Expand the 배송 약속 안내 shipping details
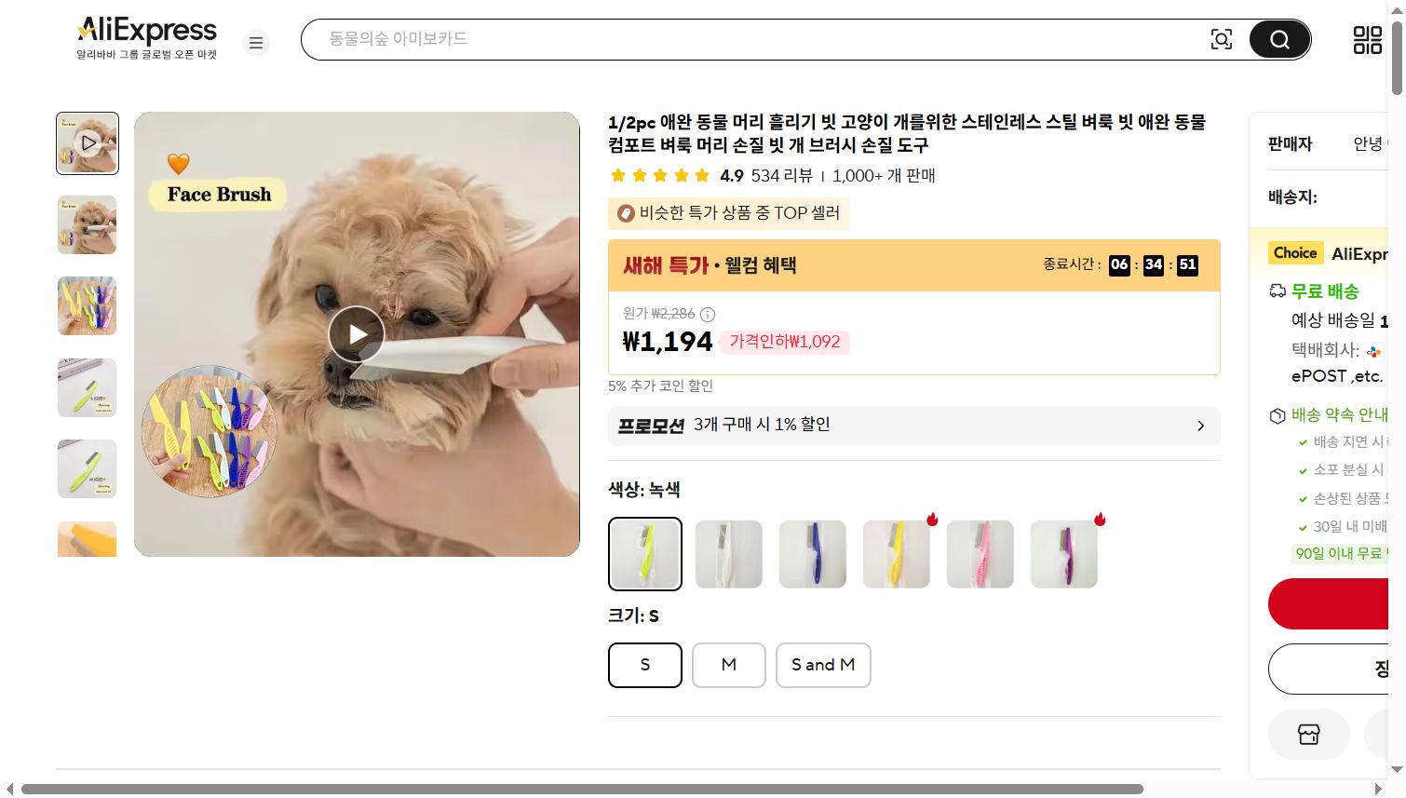Screen dimensions: 1406x798 pos(1337,414)
